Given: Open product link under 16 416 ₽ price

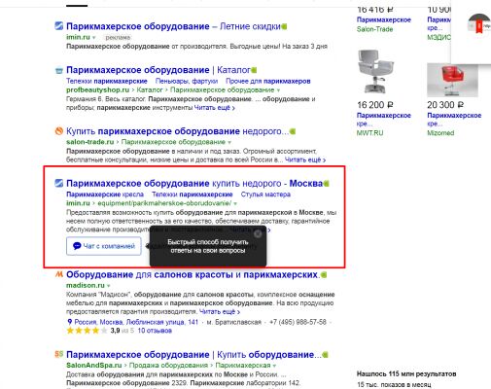Looking at the screenshot, I should (384, 19).
